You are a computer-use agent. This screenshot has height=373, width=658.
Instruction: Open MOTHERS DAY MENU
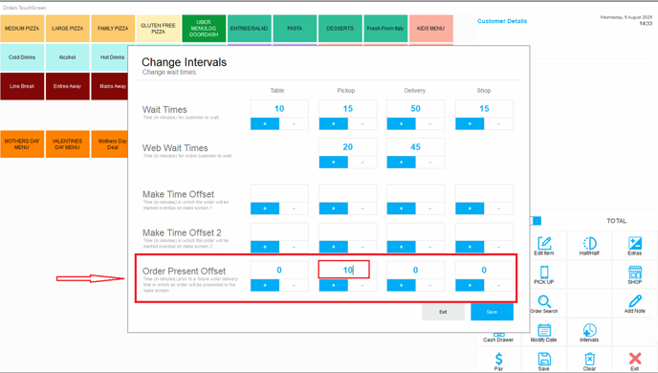[x=22, y=144]
